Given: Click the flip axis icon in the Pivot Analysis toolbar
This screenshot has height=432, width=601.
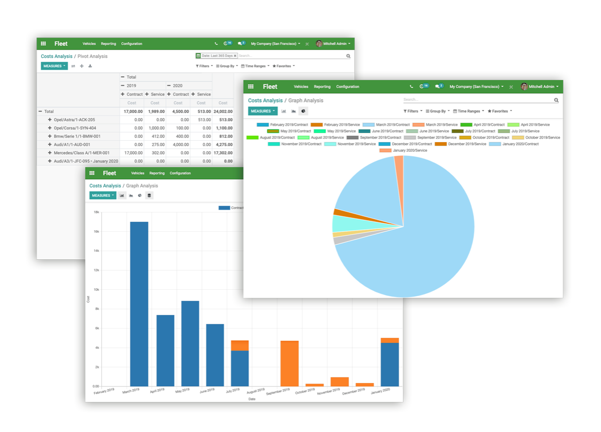Looking at the screenshot, I should [73, 66].
